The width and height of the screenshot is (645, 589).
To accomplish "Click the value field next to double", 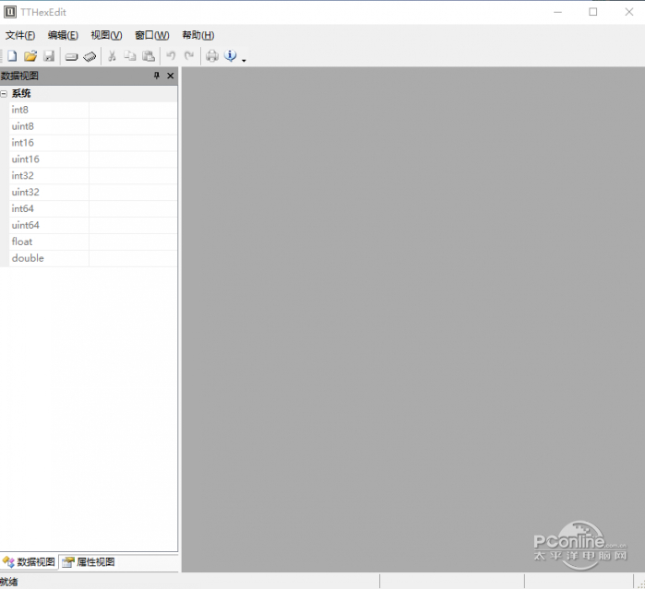I will [x=133, y=258].
